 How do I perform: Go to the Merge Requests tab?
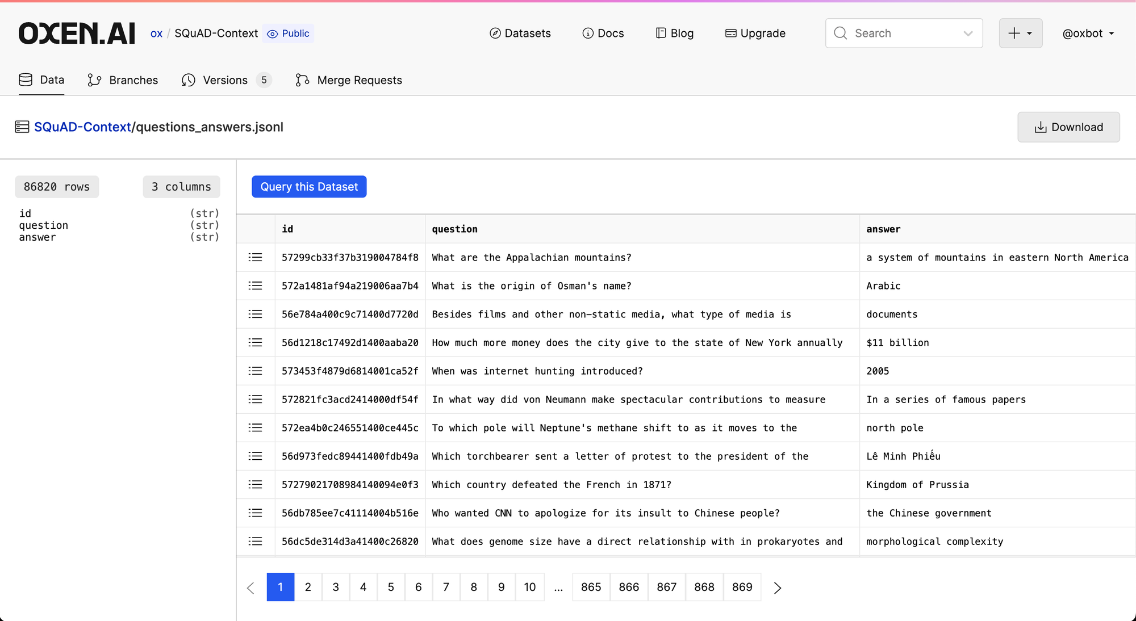(x=349, y=80)
